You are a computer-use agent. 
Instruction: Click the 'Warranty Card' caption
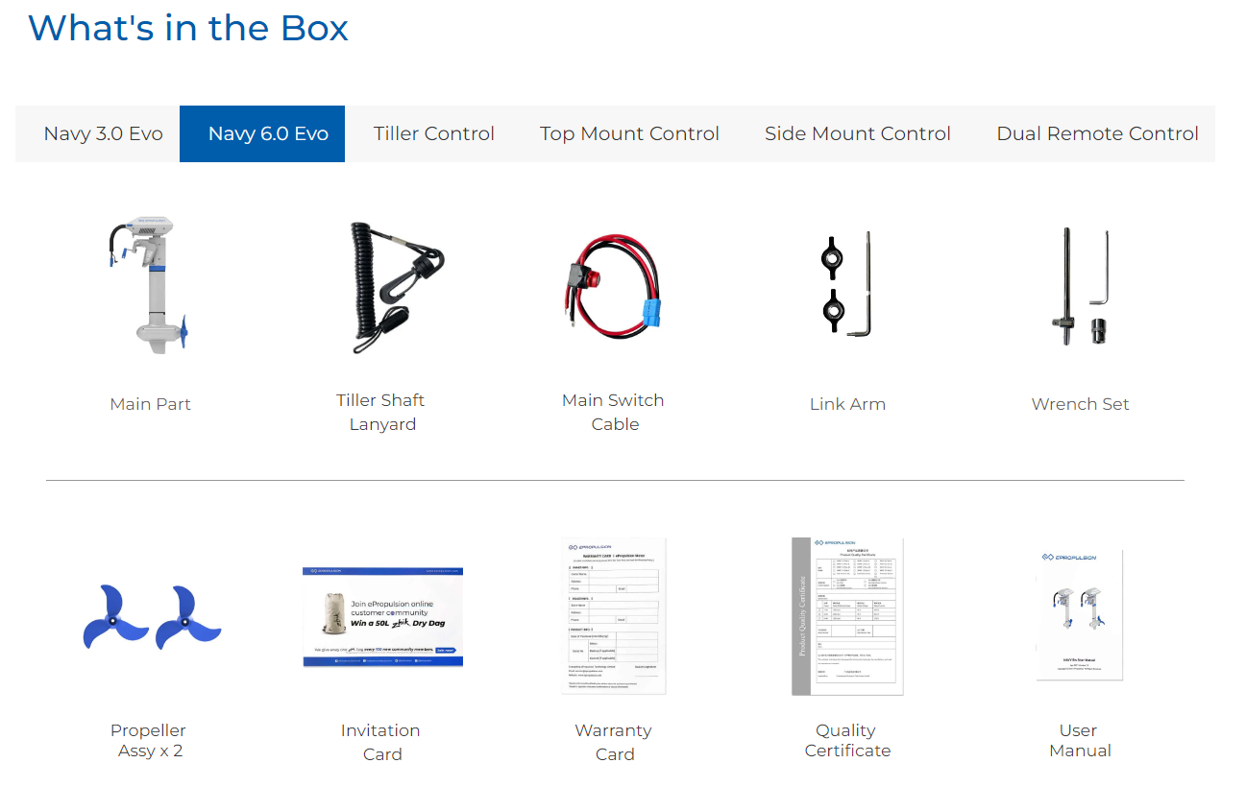click(x=614, y=742)
